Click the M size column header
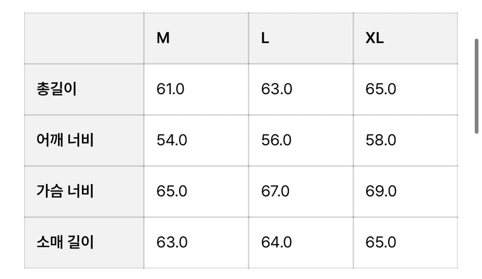The image size is (482, 279). (163, 39)
